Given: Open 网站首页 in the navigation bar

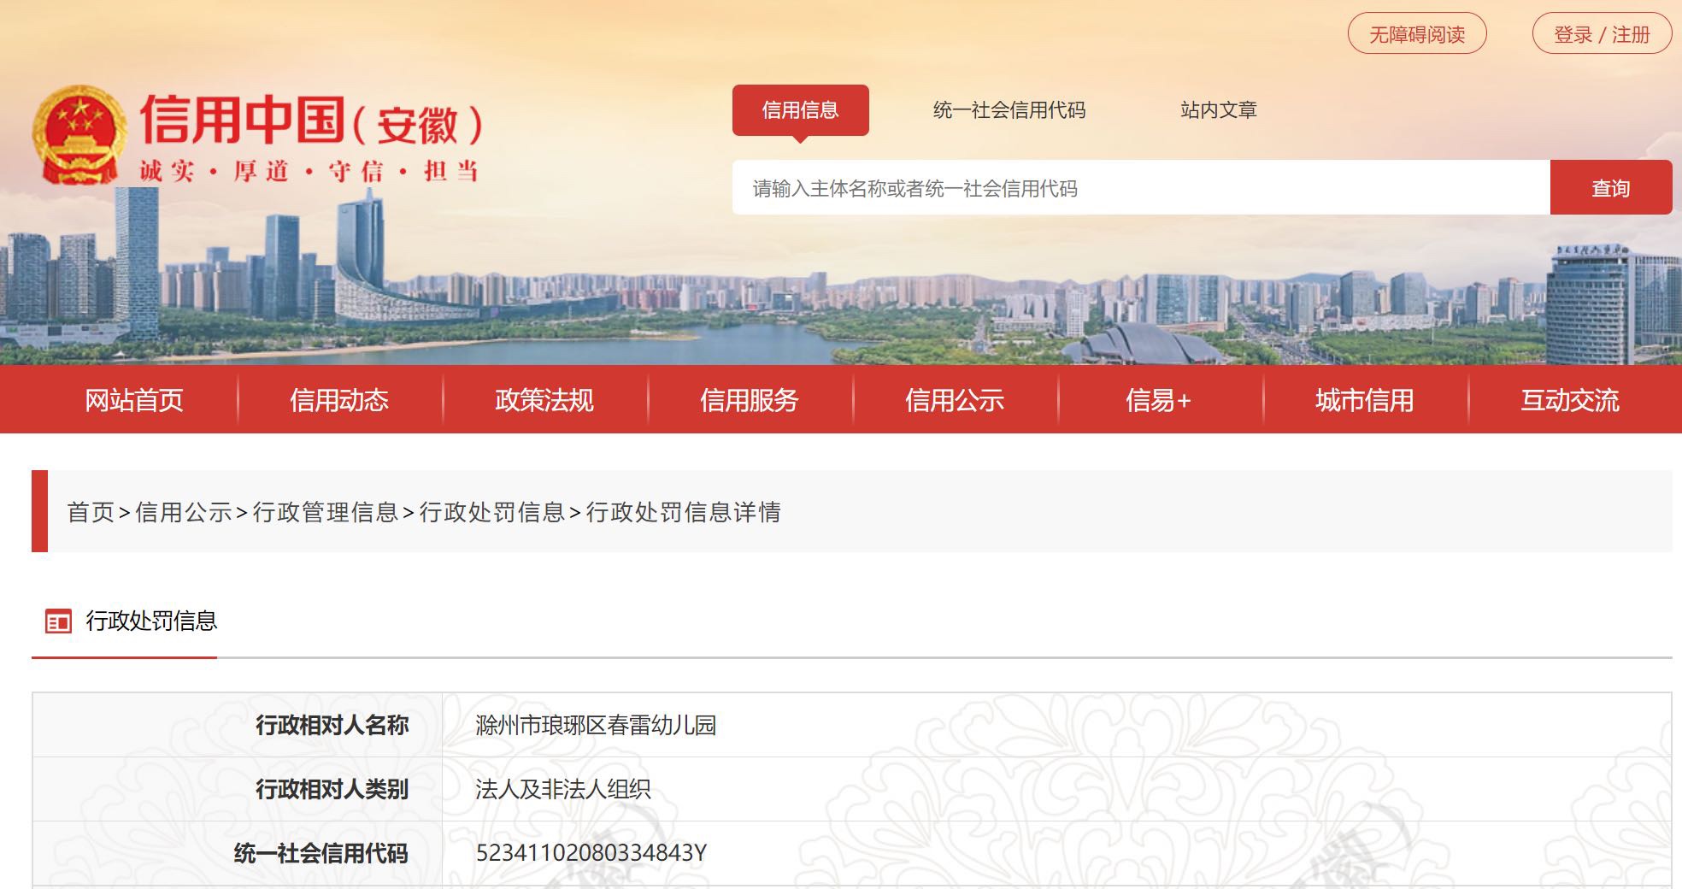Looking at the screenshot, I should click(x=134, y=400).
